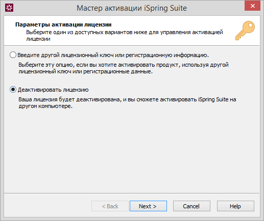Select the enter another license key option
The height and width of the screenshot is (221, 264).
point(13,55)
